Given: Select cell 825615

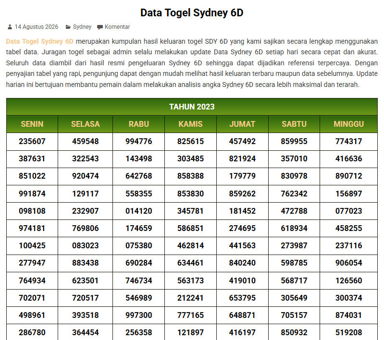Looking at the screenshot, I should click(190, 142).
